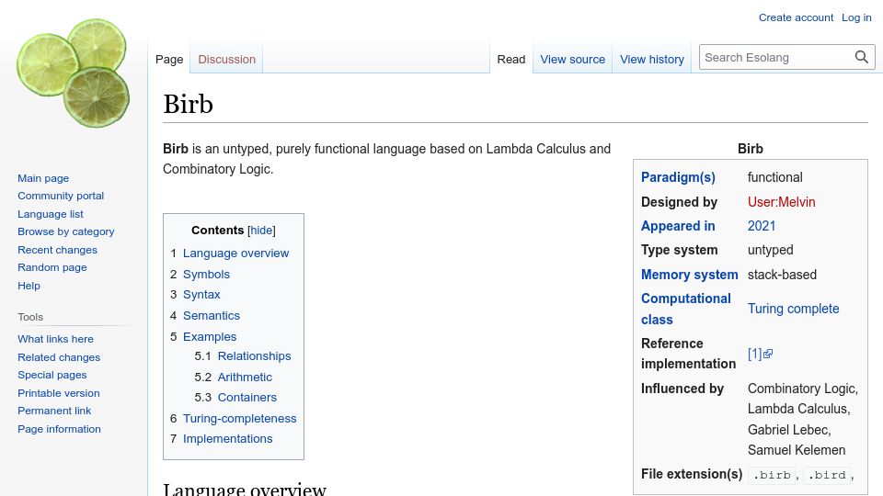Open the View source tab

click(572, 59)
